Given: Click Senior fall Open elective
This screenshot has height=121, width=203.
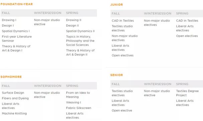Looking at the screenshot, I should point(122,111).
